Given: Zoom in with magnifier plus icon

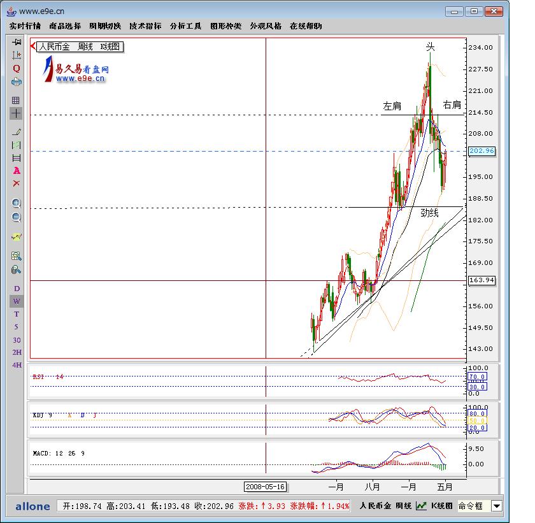Looking at the screenshot, I should [x=17, y=203].
